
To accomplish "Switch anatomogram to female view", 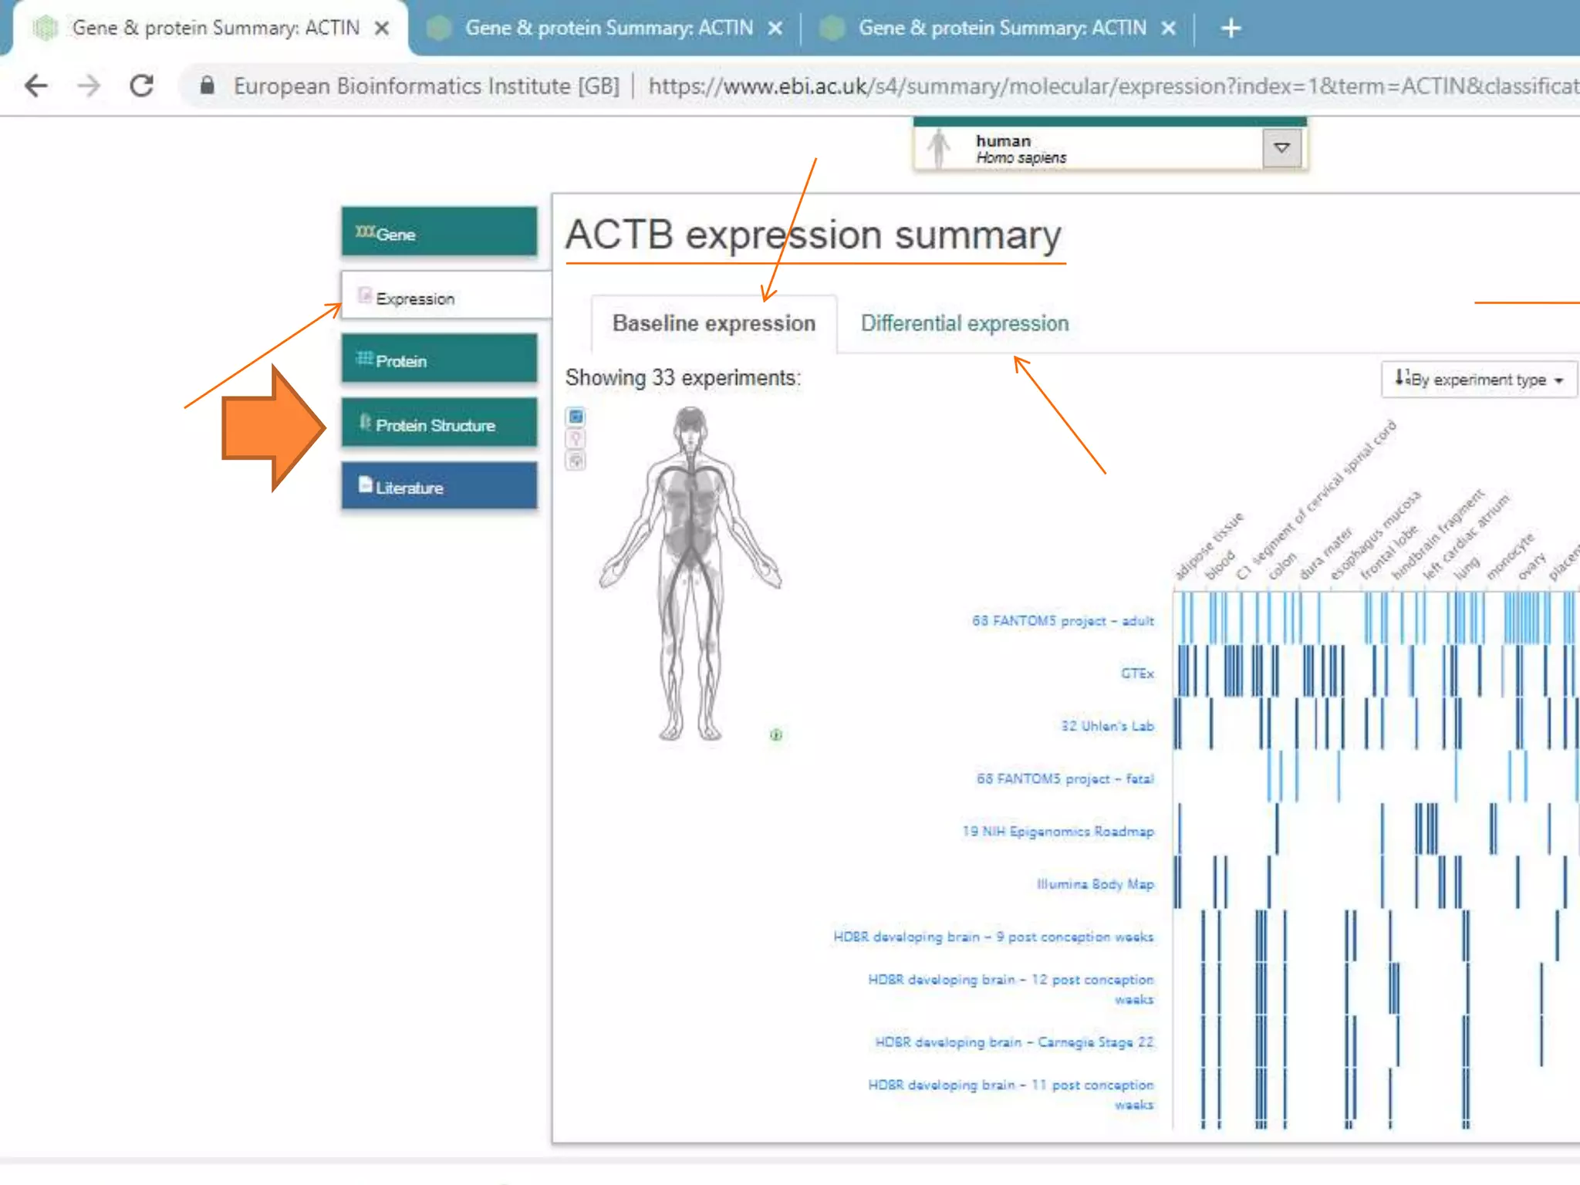I will click(x=576, y=439).
